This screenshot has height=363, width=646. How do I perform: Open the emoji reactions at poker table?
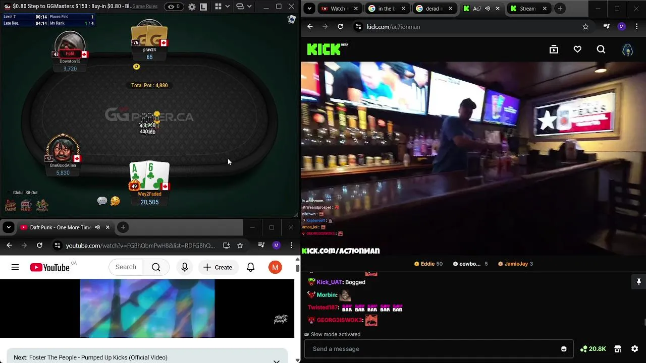(115, 201)
